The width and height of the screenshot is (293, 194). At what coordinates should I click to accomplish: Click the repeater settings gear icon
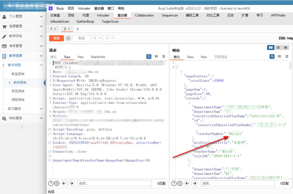68,38
